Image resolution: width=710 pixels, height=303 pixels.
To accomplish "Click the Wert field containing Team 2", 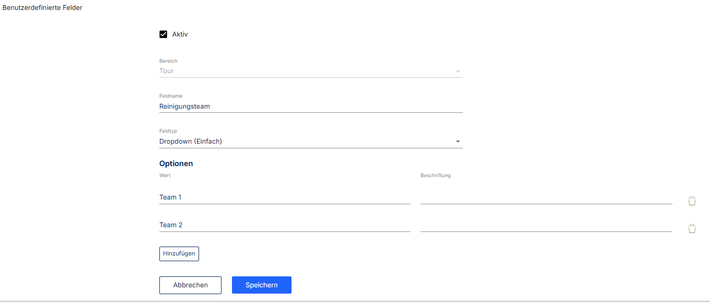I will point(284,225).
